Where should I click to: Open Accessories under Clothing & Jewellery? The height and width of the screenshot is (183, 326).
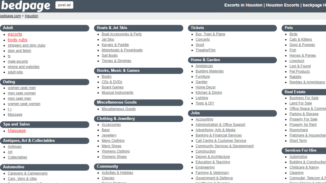(x=111, y=125)
